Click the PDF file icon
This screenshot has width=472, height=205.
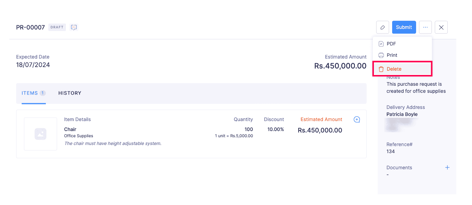[381, 44]
